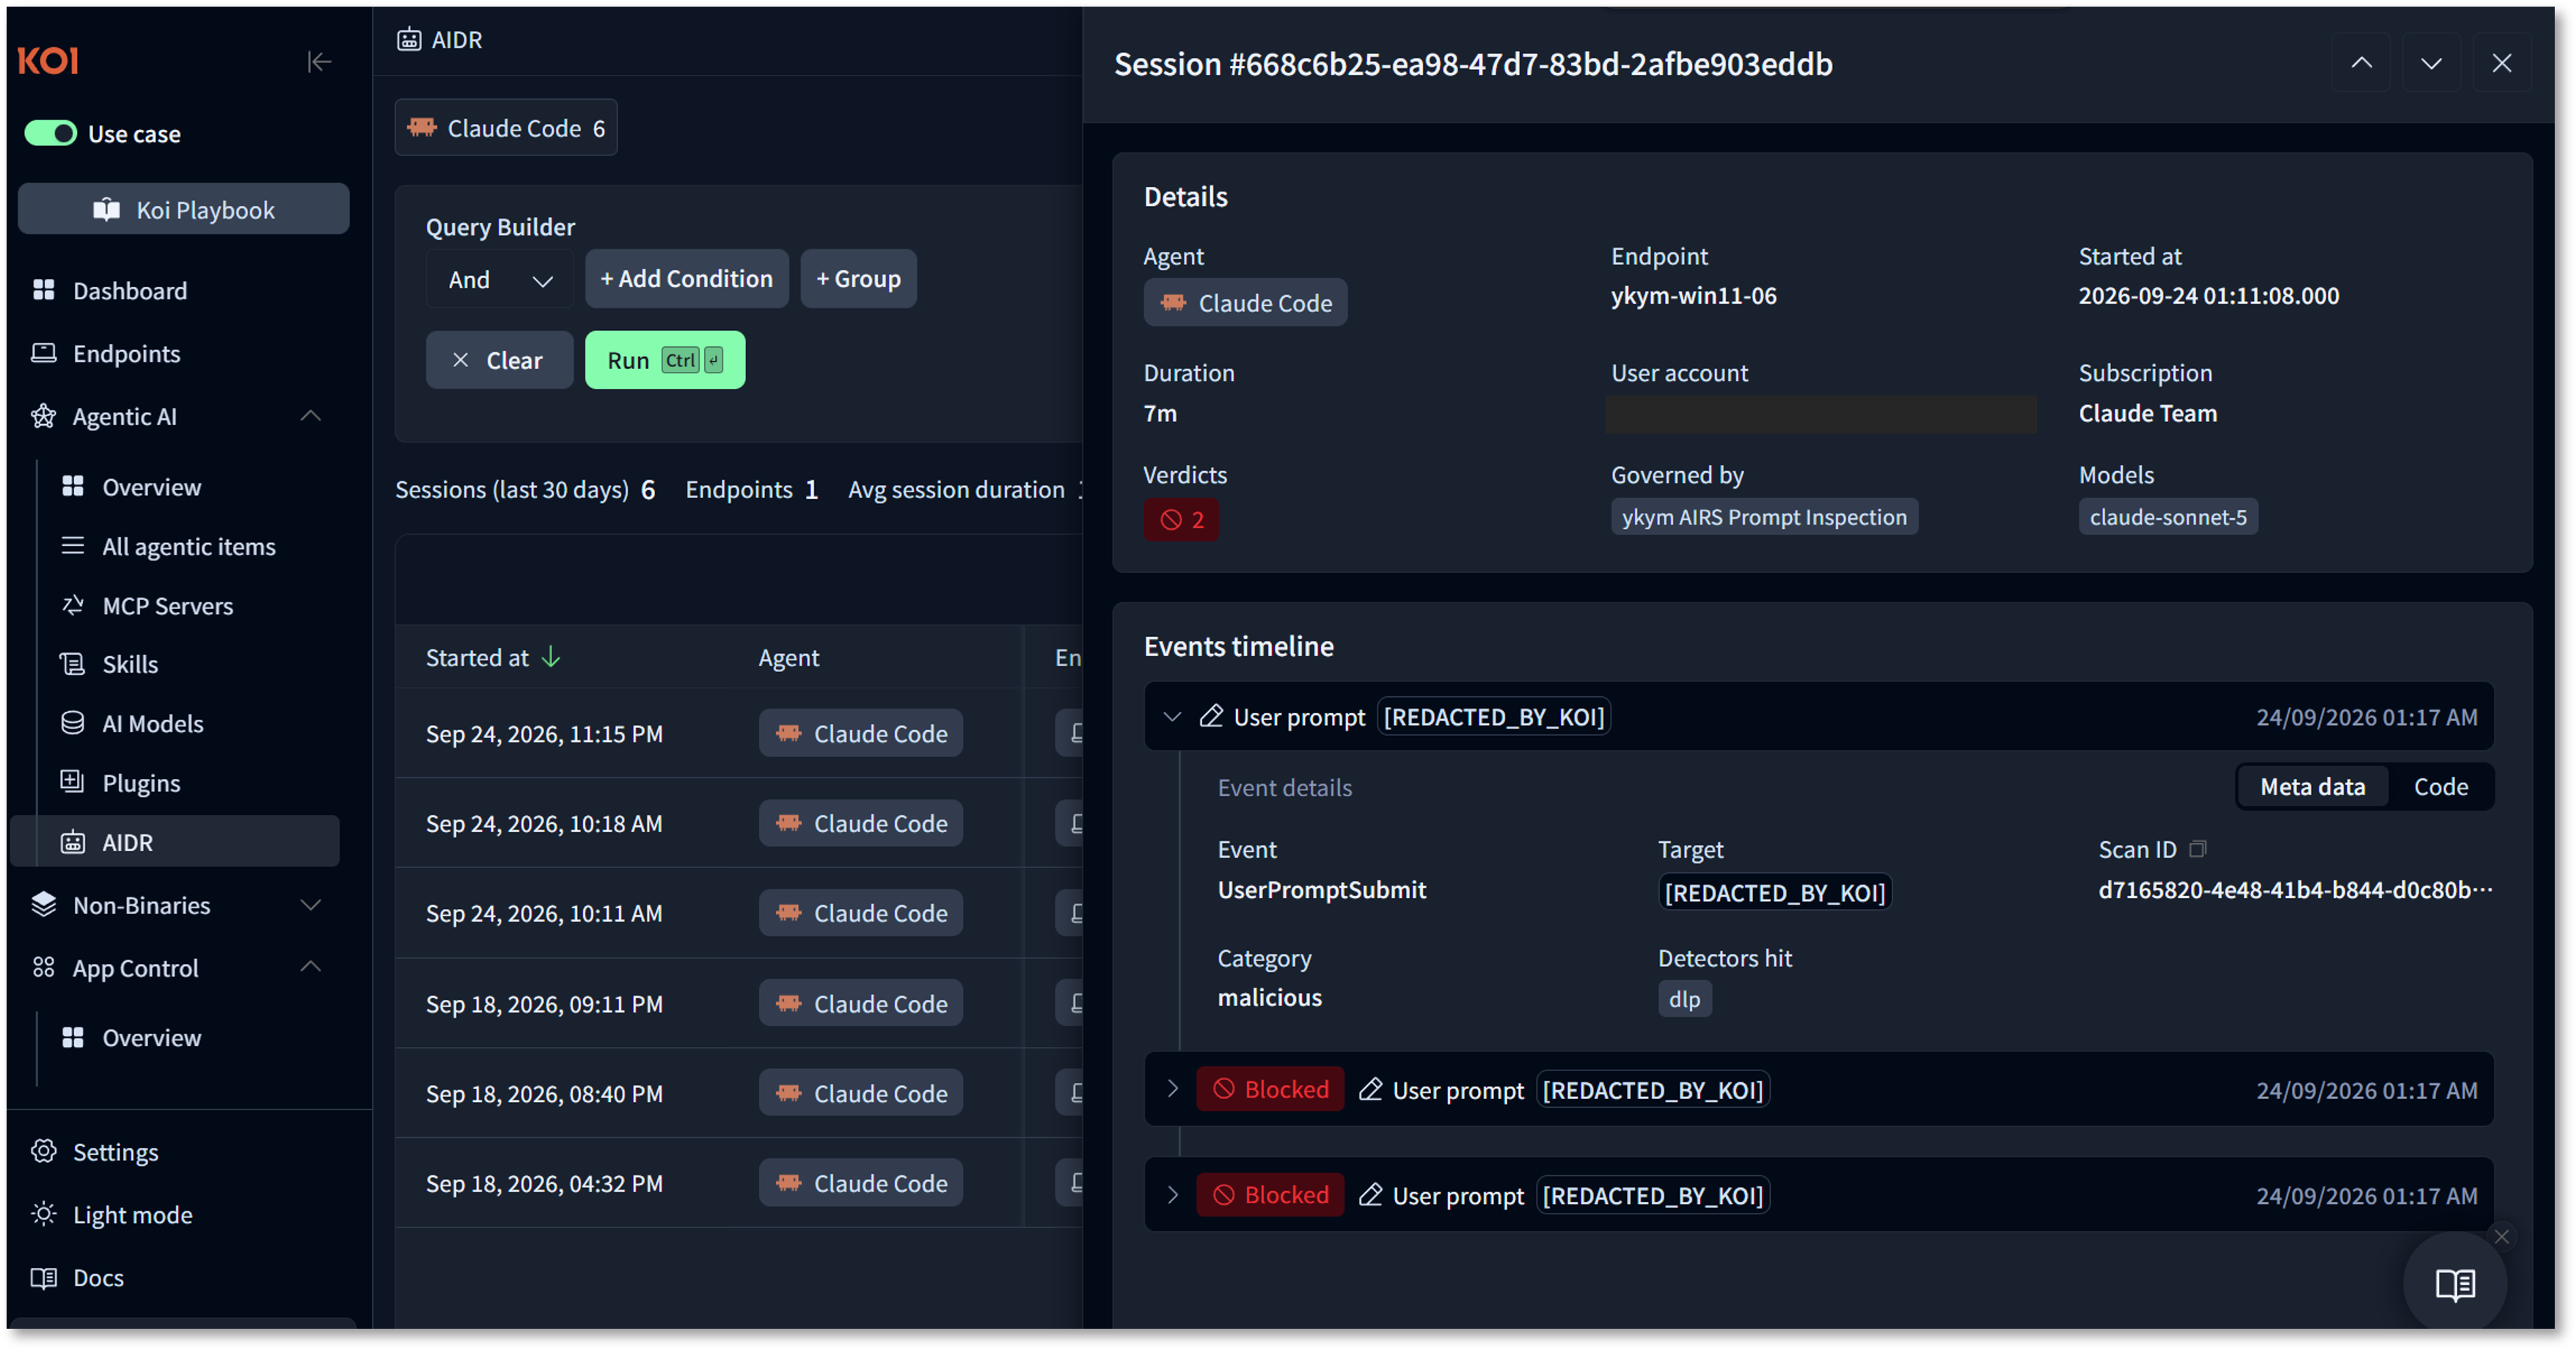Open the Skills page
Viewport: 2576px width, 1350px height.
(x=130, y=664)
